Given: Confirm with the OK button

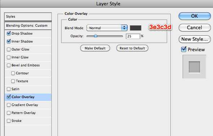Looking at the screenshot, I should [195, 16].
